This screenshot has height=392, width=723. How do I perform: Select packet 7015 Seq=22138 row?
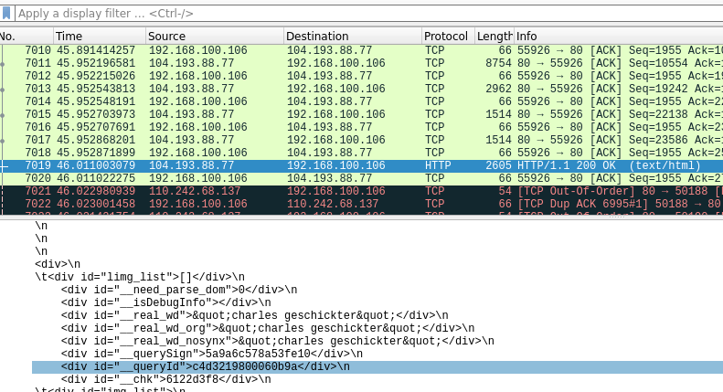pyautogui.click(x=362, y=114)
